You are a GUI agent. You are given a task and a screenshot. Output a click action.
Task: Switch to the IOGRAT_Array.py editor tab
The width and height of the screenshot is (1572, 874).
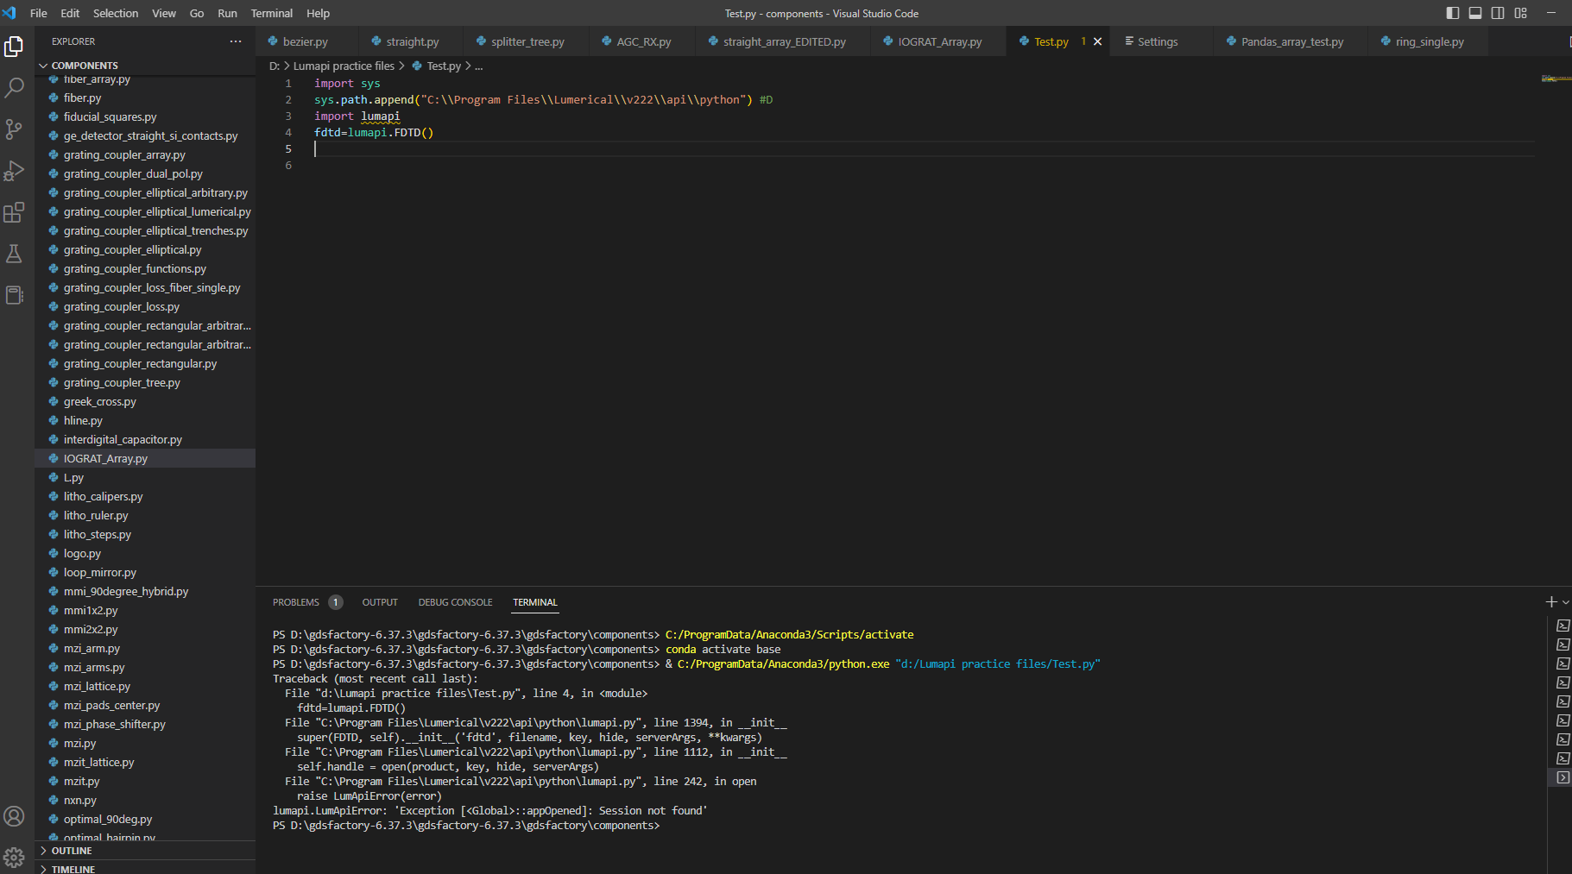coord(939,41)
